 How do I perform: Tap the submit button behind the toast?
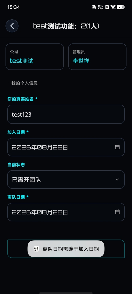click(66, 249)
